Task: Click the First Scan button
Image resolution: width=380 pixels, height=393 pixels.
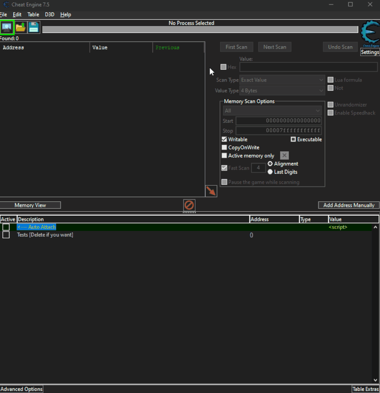Action: click(x=236, y=47)
